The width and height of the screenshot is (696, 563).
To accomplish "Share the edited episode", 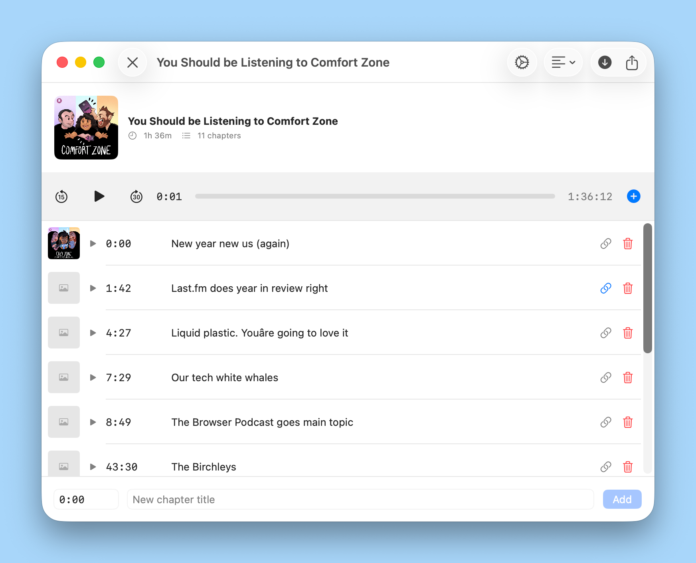I will [x=632, y=62].
